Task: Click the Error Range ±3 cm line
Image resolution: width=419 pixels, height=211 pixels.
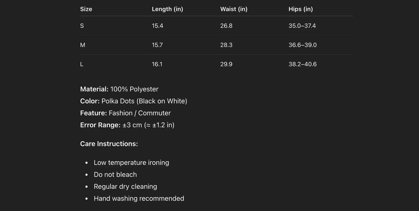Action: [x=127, y=125]
